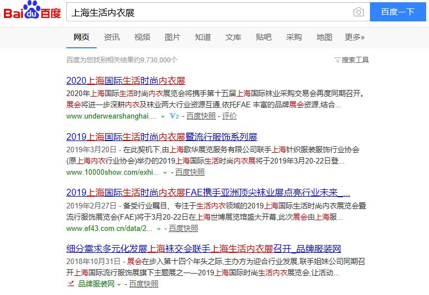The image size is (429, 295).
Task: Open result about FAE携手亚洲顶尖袜业展
Action: coord(208,193)
